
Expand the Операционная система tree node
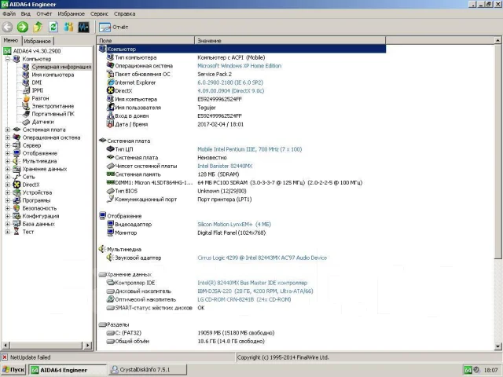(8, 137)
